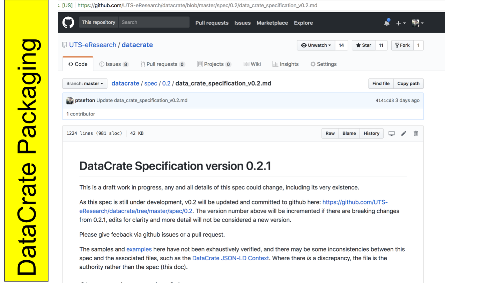The width and height of the screenshot is (503, 283).
Task: Click the History button
Action: click(x=371, y=134)
